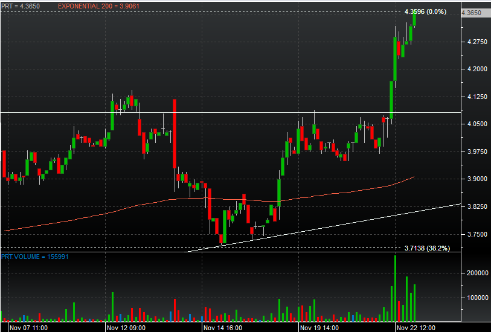491x332 pixels.
Task: Select the 4.3596 (0.0%) Fibonacci level label
Action: pos(425,11)
